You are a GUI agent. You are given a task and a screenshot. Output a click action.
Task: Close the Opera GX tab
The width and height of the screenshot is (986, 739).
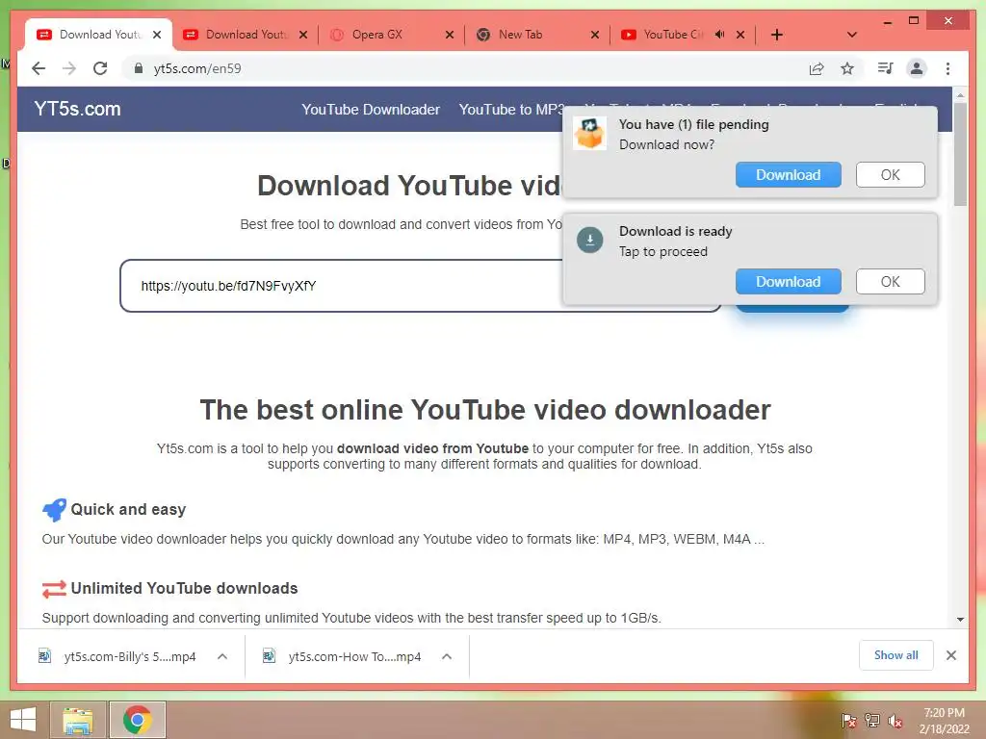450,35
